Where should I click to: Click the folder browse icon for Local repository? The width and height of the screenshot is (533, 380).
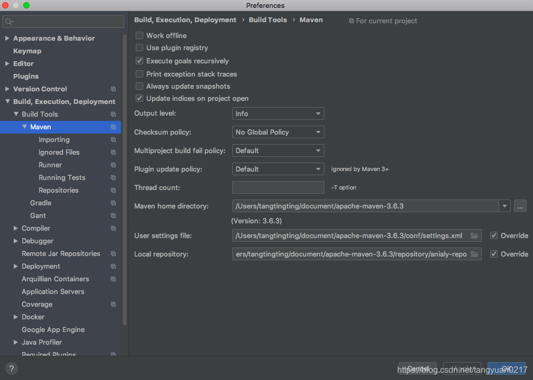(x=474, y=254)
